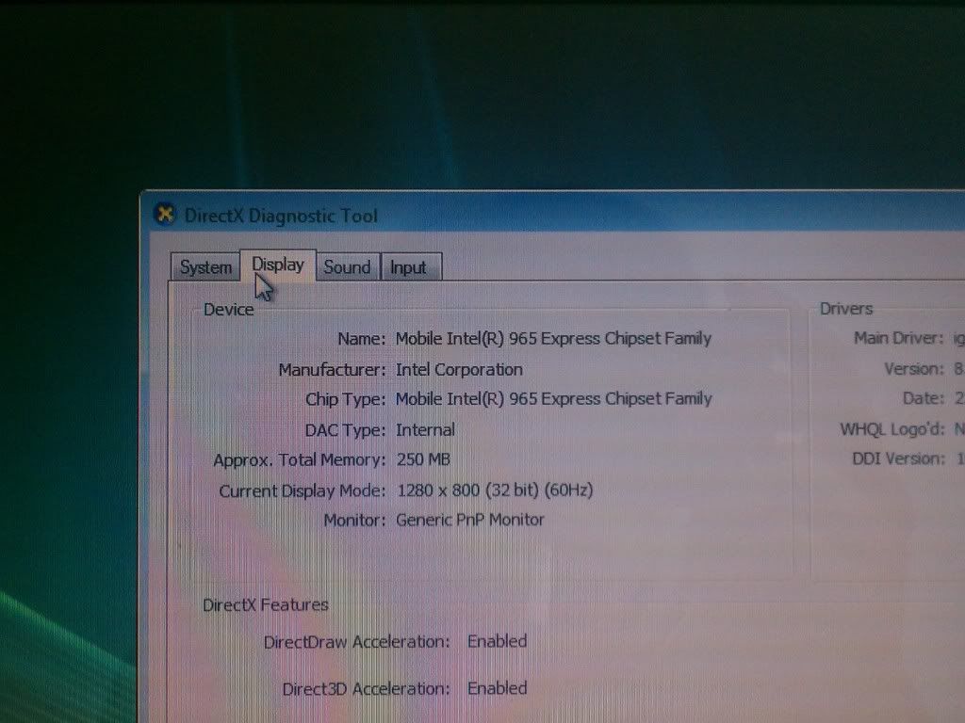The width and height of the screenshot is (965, 723).
Task: Click the Chip Type value text
Action: (553, 399)
